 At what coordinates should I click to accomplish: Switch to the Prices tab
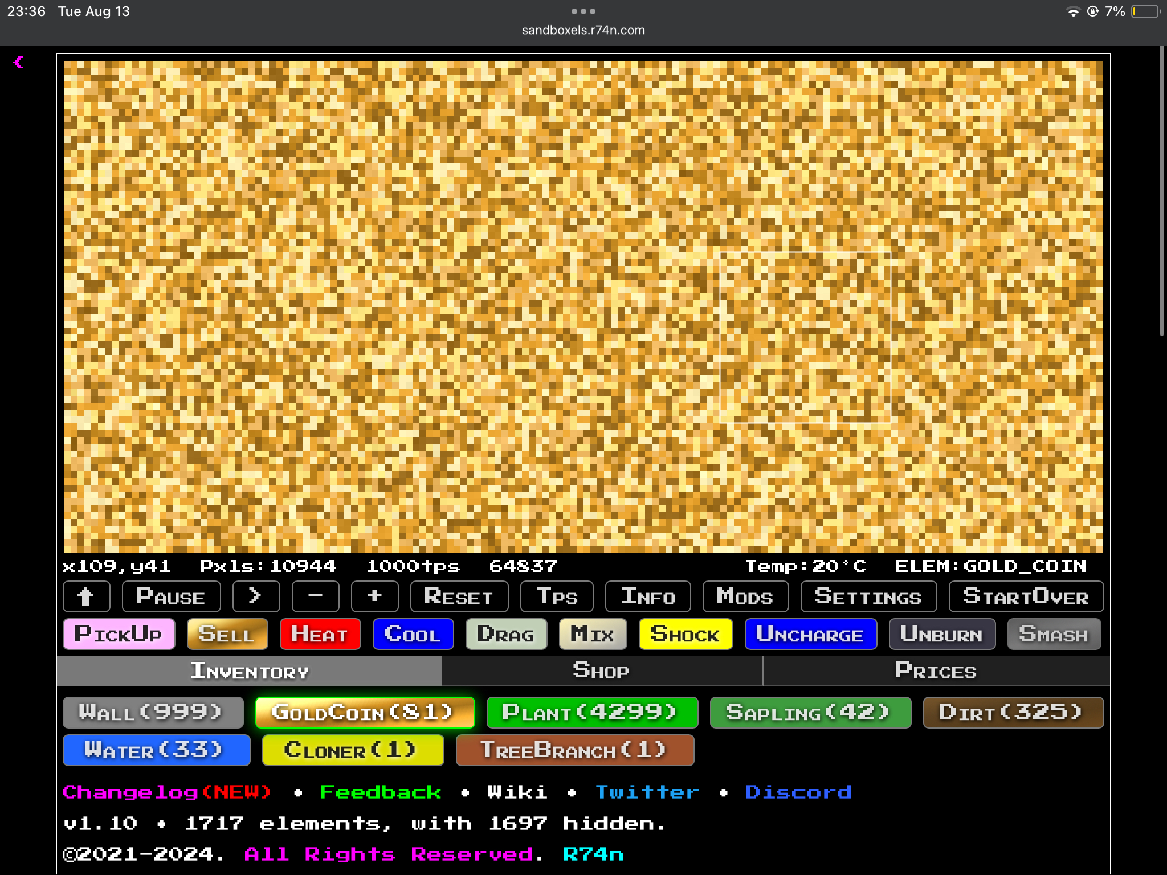coord(935,670)
